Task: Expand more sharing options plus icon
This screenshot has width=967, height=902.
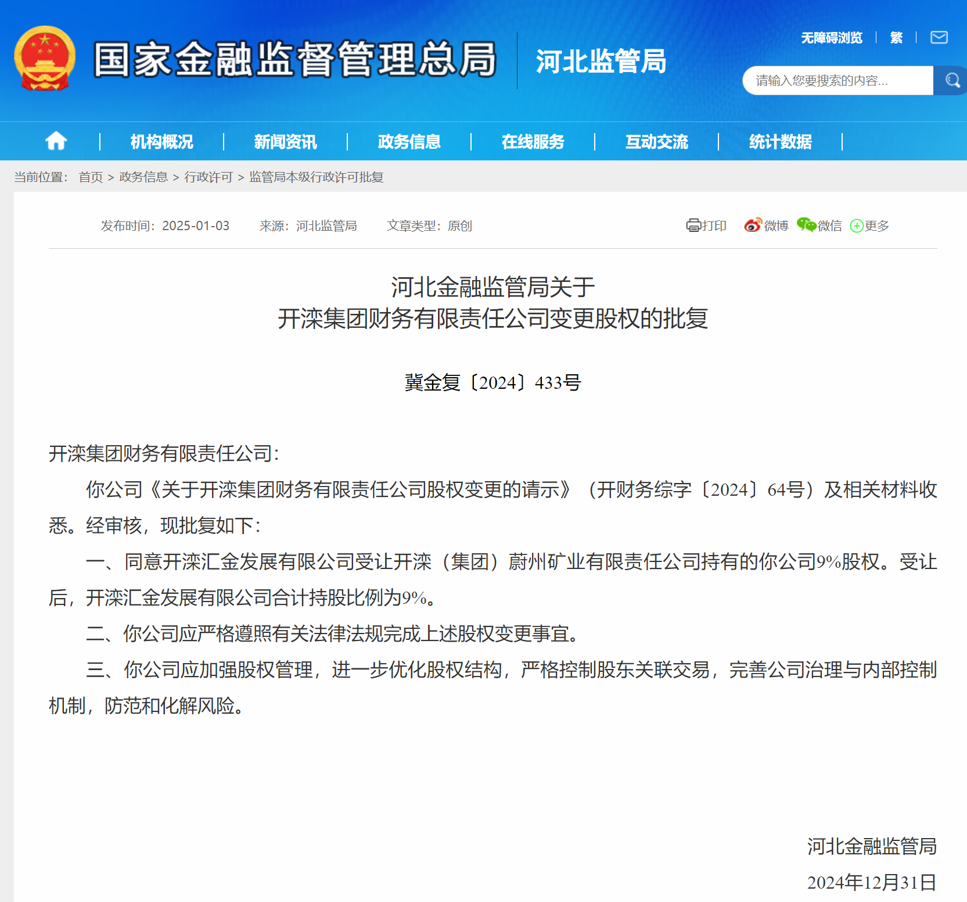Action: pyautogui.click(x=857, y=226)
